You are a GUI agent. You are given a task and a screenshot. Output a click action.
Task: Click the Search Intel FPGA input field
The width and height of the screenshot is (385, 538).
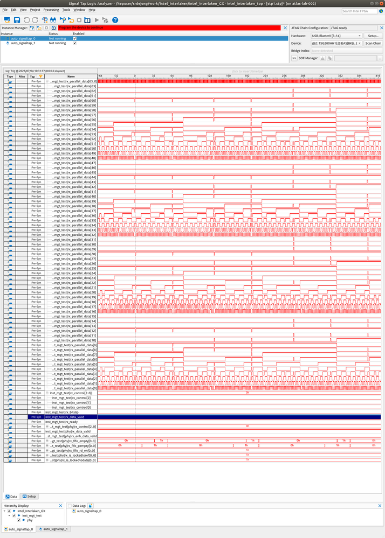click(360, 11)
